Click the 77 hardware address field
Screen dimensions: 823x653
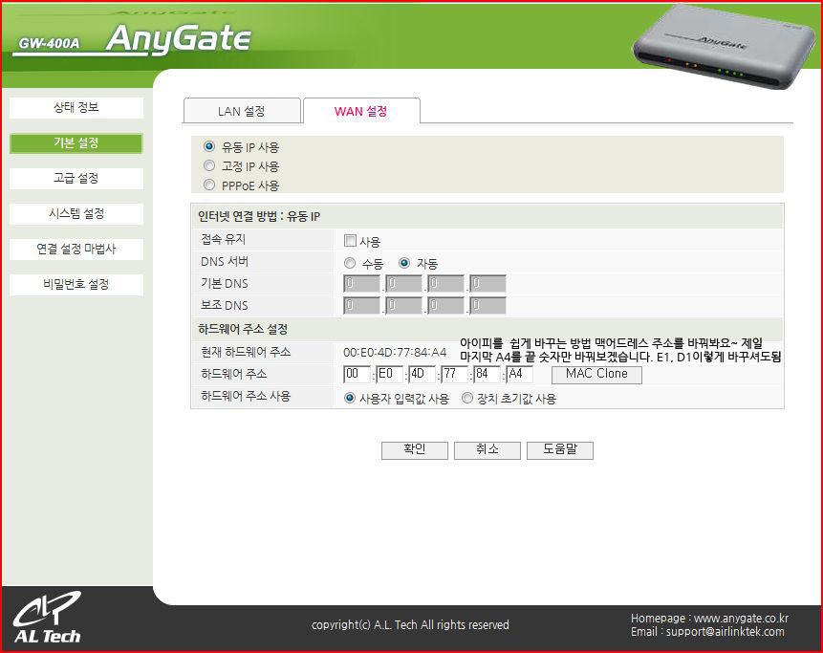tap(455, 374)
